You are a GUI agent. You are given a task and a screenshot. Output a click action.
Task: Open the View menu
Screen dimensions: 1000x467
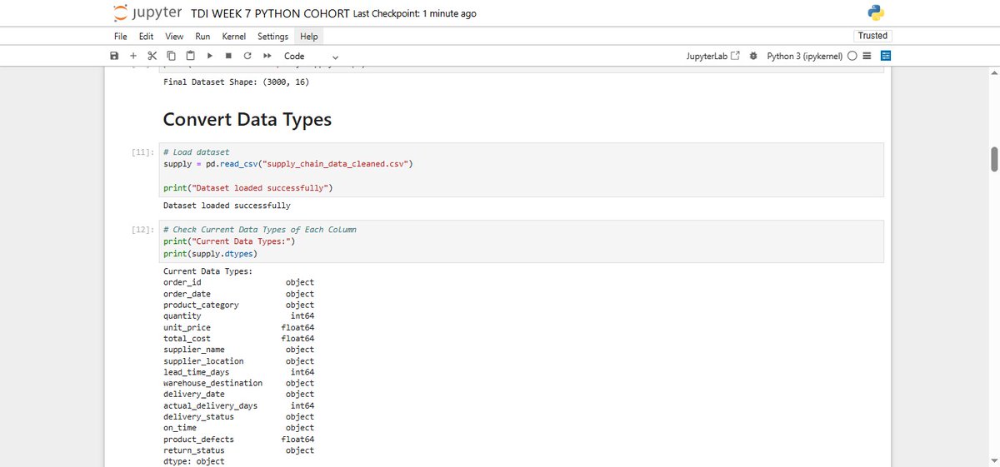tap(174, 37)
